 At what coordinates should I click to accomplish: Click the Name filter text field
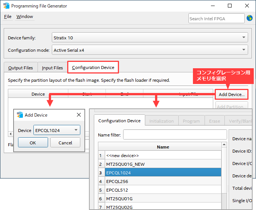pyautogui.click(x=175, y=135)
